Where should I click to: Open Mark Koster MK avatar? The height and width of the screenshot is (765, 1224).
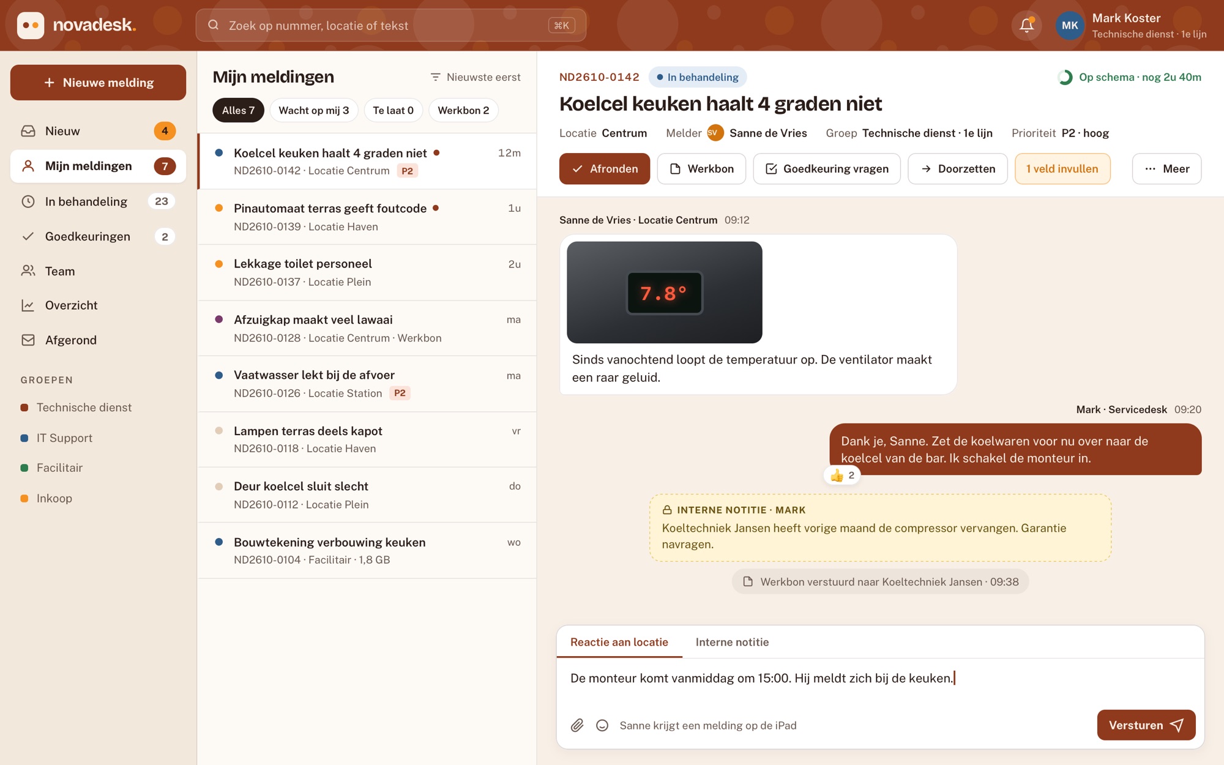[x=1069, y=25]
